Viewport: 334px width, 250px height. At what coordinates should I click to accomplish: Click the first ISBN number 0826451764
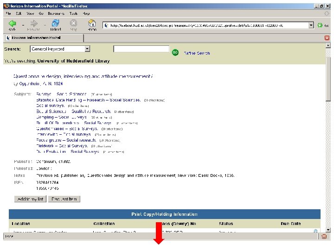pyautogui.click(x=47, y=182)
